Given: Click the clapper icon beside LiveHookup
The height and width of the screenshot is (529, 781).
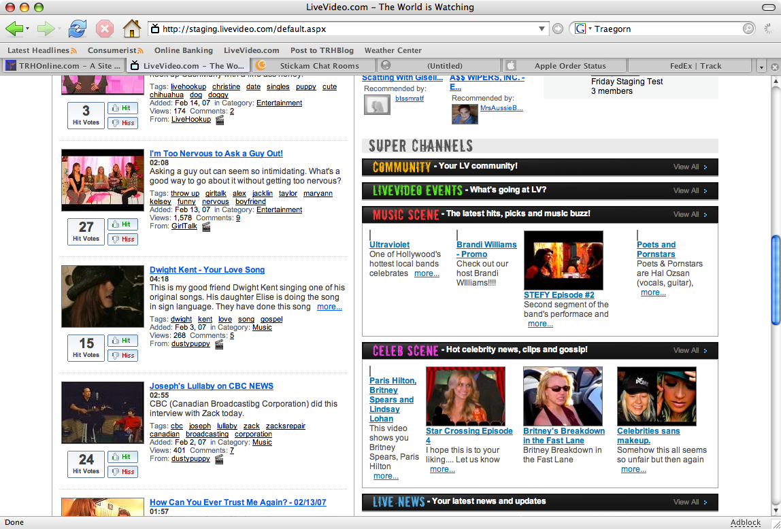Looking at the screenshot, I should tap(220, 120).
